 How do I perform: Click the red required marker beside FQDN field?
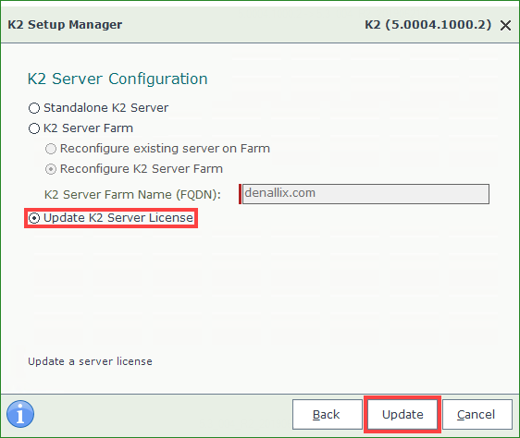click(240, 194)
